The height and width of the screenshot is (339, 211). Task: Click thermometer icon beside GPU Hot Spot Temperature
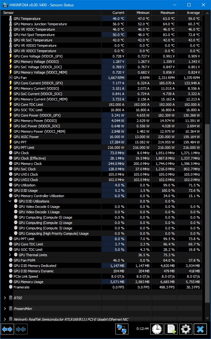coord(11,34)
